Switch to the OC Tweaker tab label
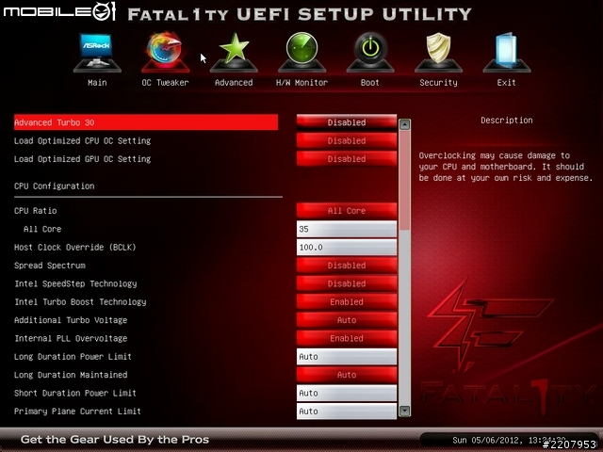Image resolution: width=603 pixels, height=452 pixels. [166, 82]
